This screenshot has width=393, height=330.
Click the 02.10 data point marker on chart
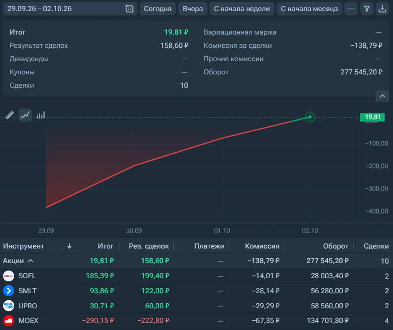click(x=310, y=117)
